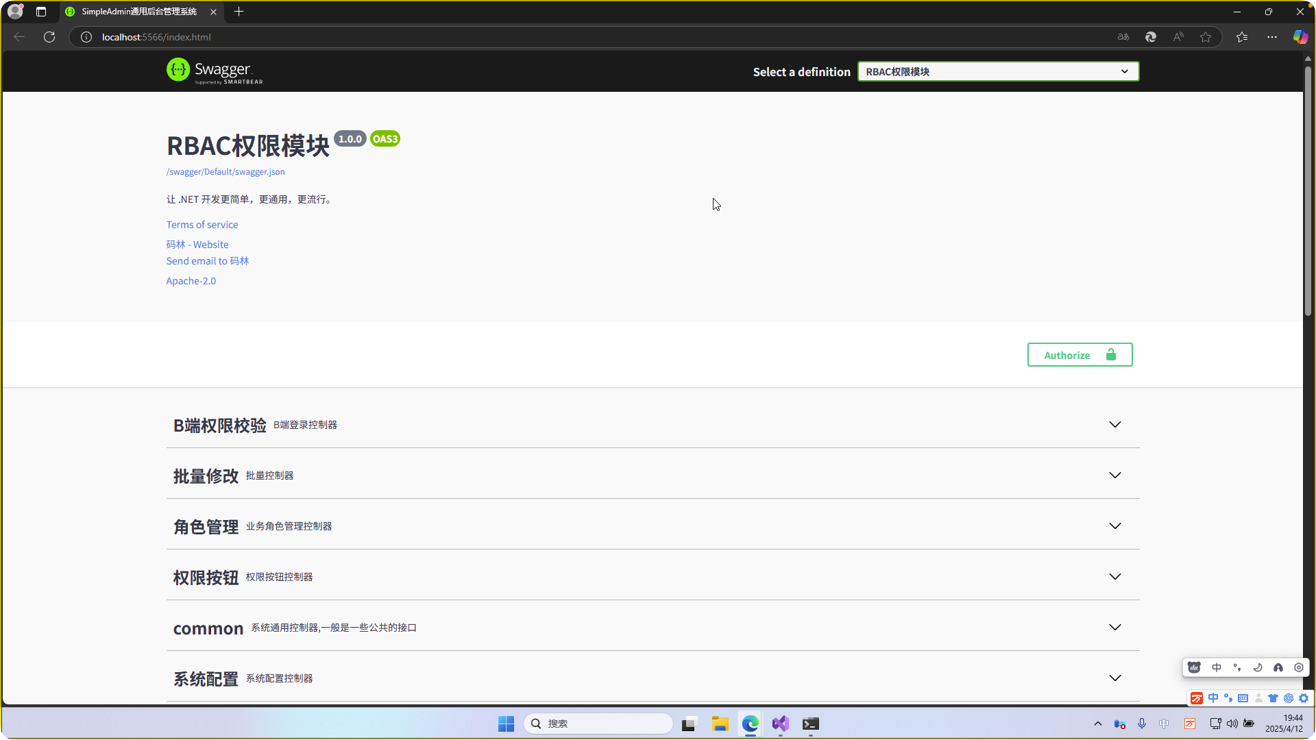Open the Select a definition dropdown
Image resolution: width=1316 pixels, height=740 pixels.
pyautogui.click(x=998, y=71)
